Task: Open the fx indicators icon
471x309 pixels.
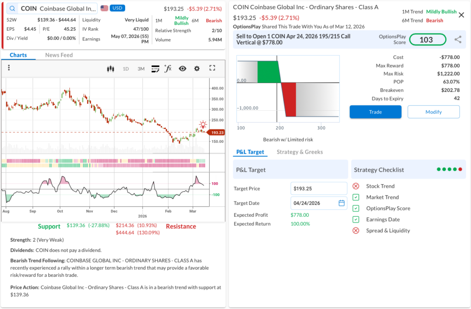Action: [x=168, y=68]
